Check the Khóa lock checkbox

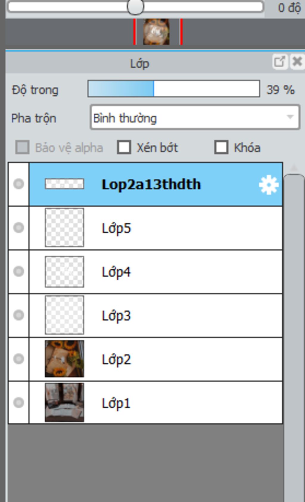[x=221, y=147]
